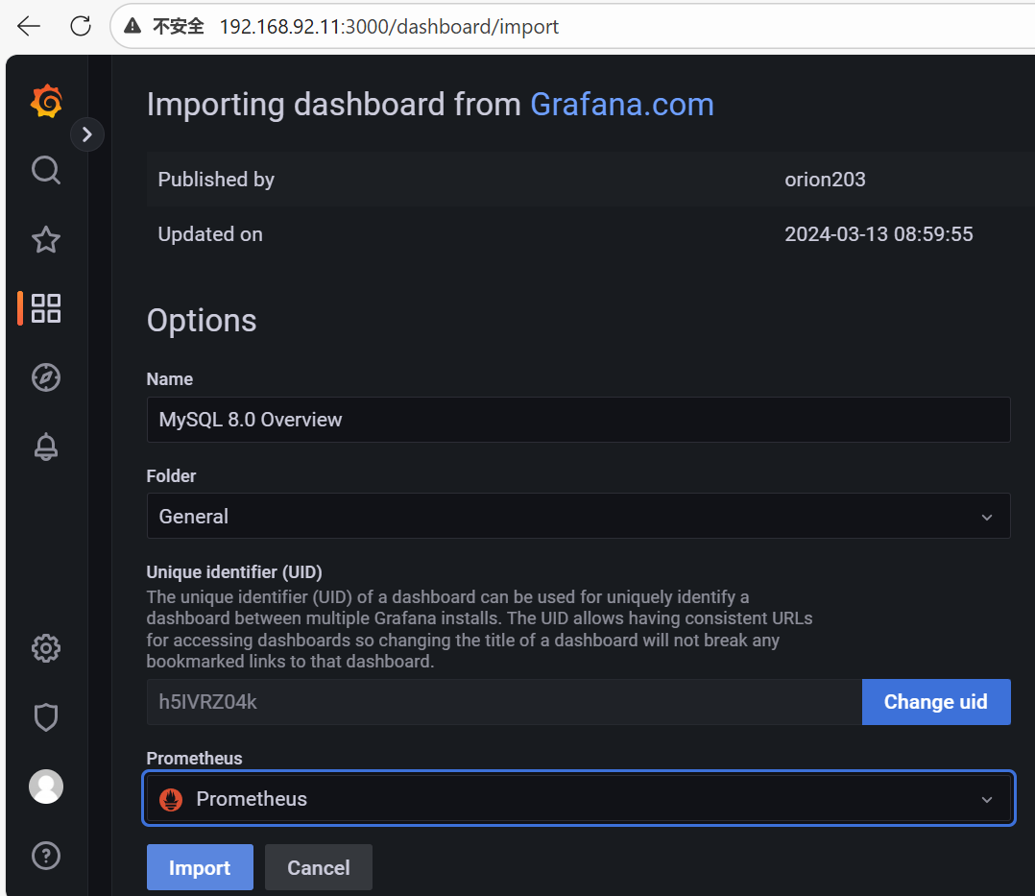The height and width of the screenshot is (896, 1035).
Task: Open the Folder dropdown showing General
Action: [x=578, y=516]
